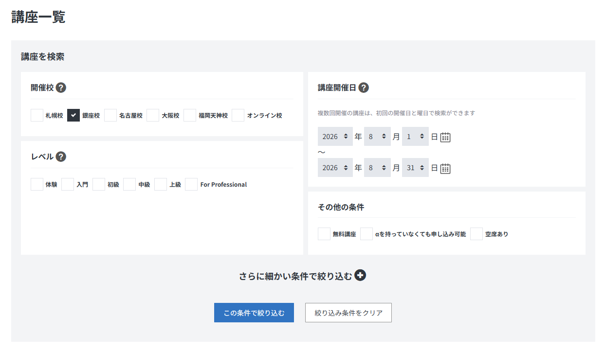Check the 大阪校 checkbox
Screen dimensions: 605x352
click(153, 115)
